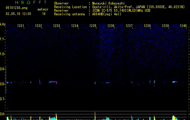The height and width of the screenshot is (120, 190).
Task: Click the 0.7 kHz axis label
Action: (2, 99)
